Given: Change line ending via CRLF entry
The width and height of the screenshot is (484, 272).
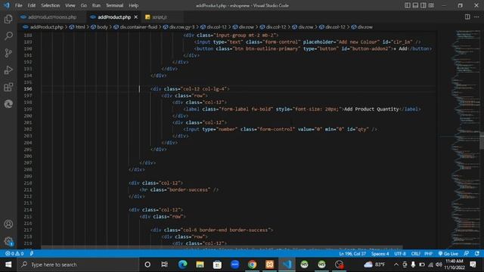Looking at the screenshot, I should [x=415, y=254].
